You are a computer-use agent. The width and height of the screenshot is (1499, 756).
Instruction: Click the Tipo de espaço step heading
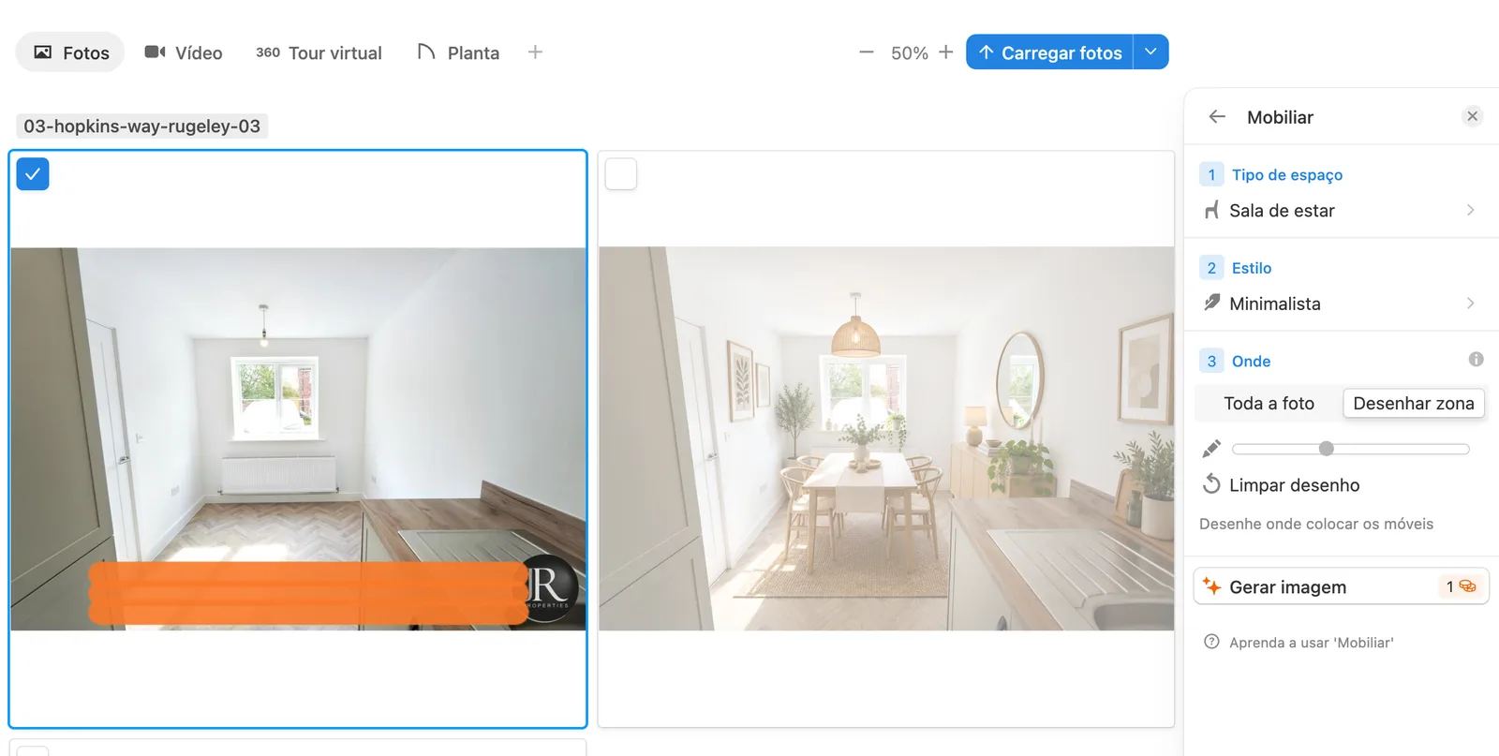[1287, 174]
